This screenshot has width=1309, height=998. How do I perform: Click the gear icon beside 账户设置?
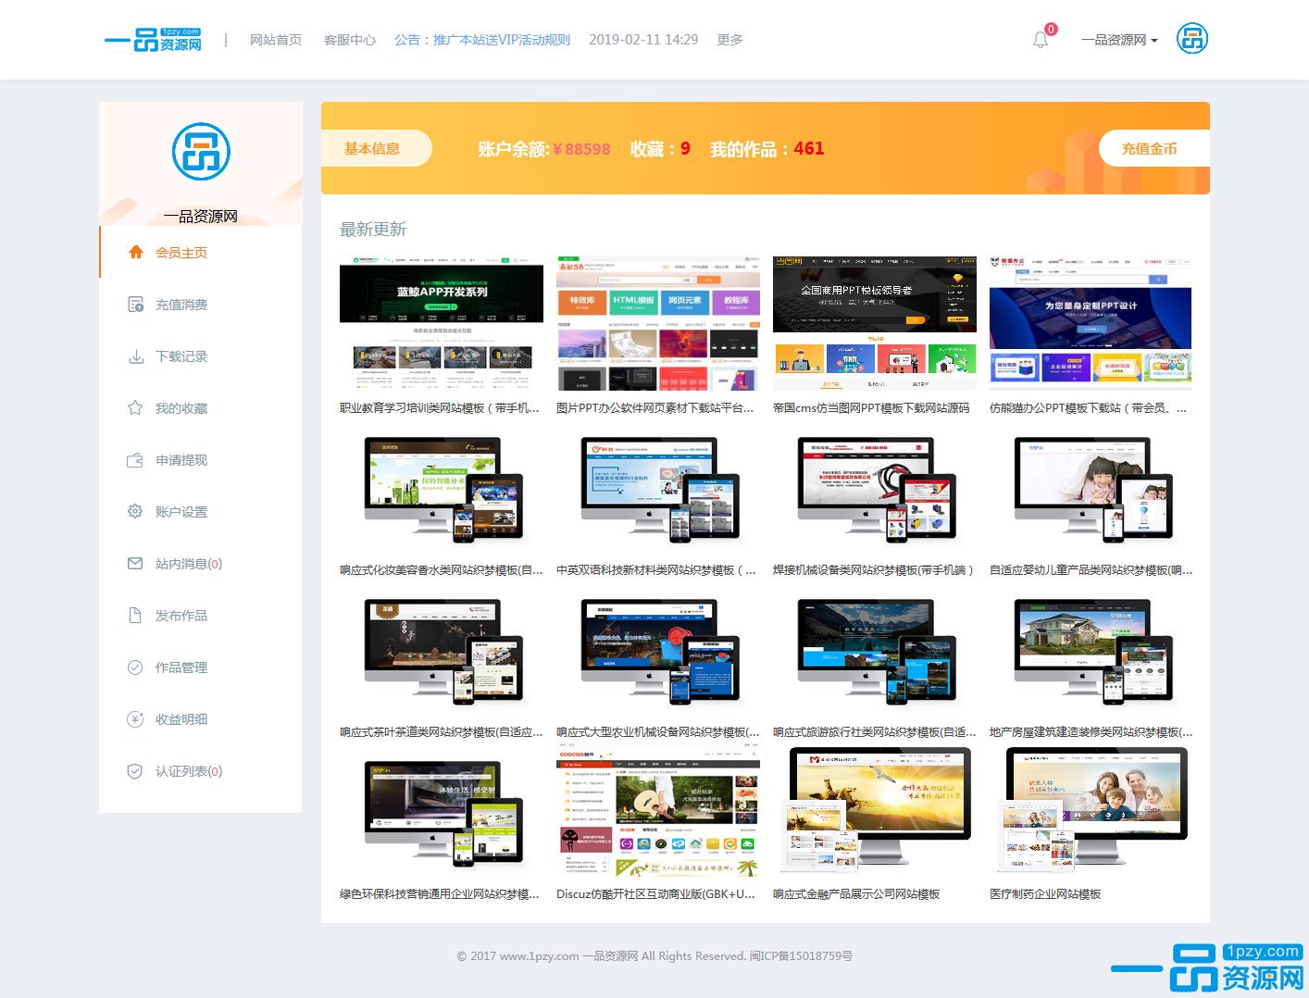point(136,512)
